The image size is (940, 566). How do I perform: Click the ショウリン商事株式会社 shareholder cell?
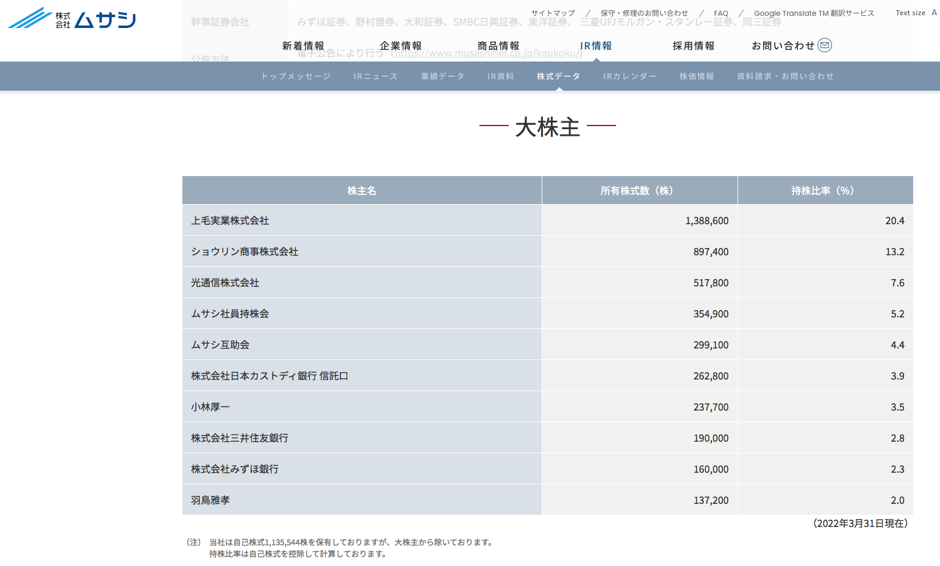[362, 252]
